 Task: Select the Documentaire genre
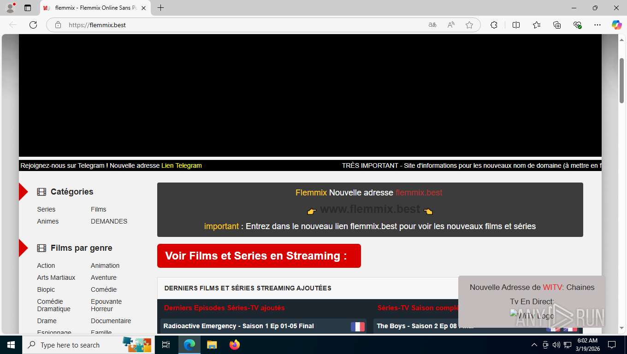click(x=111, y=321)
